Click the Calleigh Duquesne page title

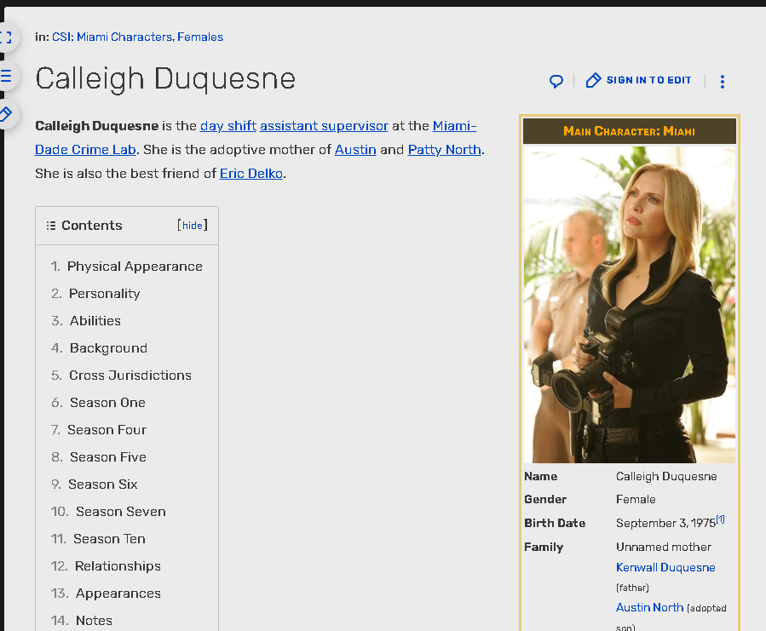coord(165,79)
